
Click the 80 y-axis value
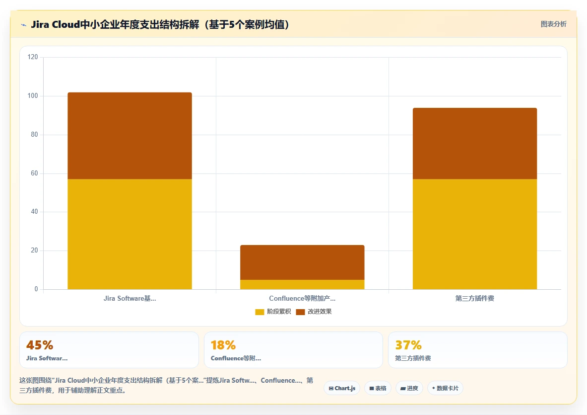[x=34, y=134]
